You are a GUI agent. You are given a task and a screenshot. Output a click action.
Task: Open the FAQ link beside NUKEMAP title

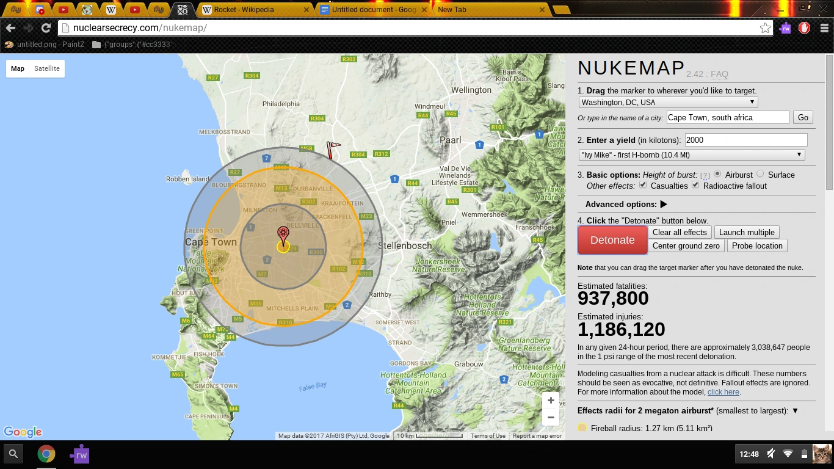click(719, 75)
